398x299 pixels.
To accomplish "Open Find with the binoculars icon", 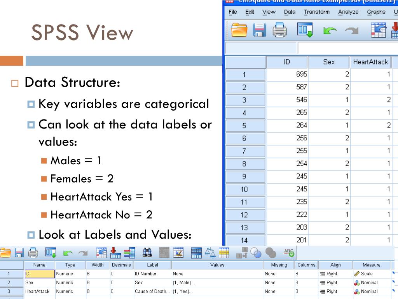I will pyautogui.click(x=147, y=252).
